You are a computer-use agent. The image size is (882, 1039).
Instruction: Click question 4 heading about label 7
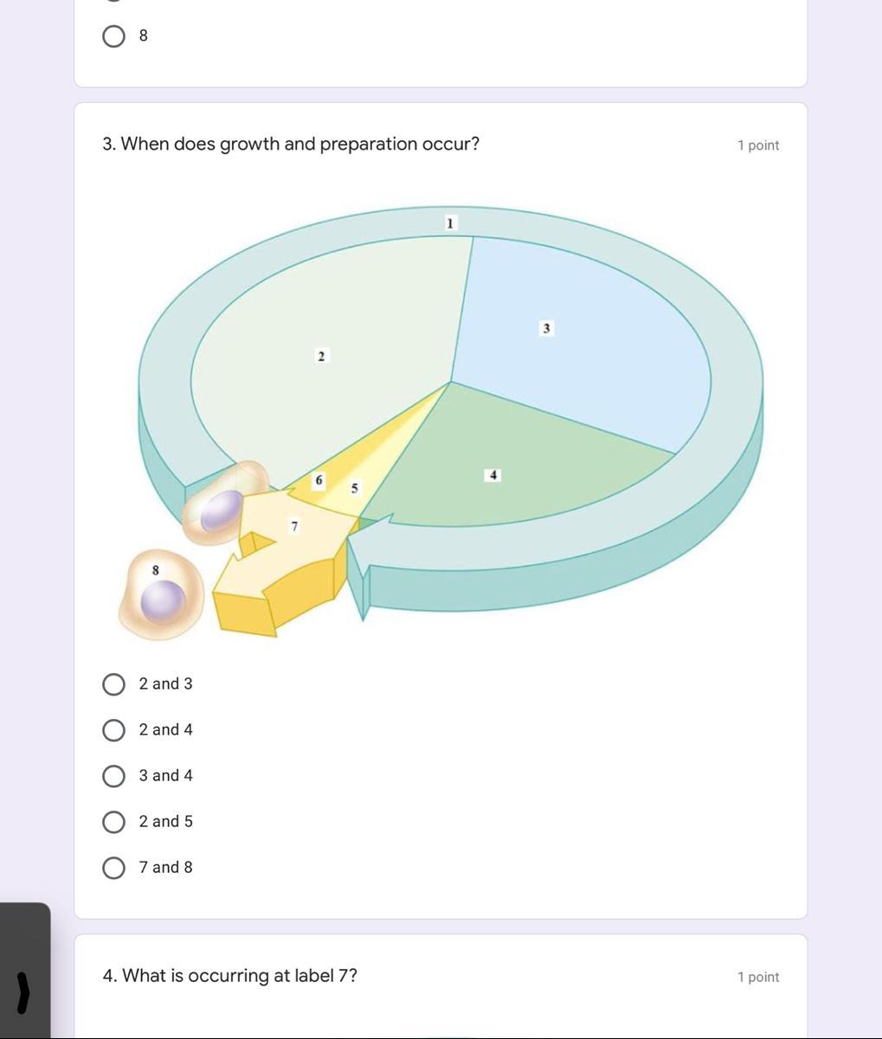click(229, 976)
